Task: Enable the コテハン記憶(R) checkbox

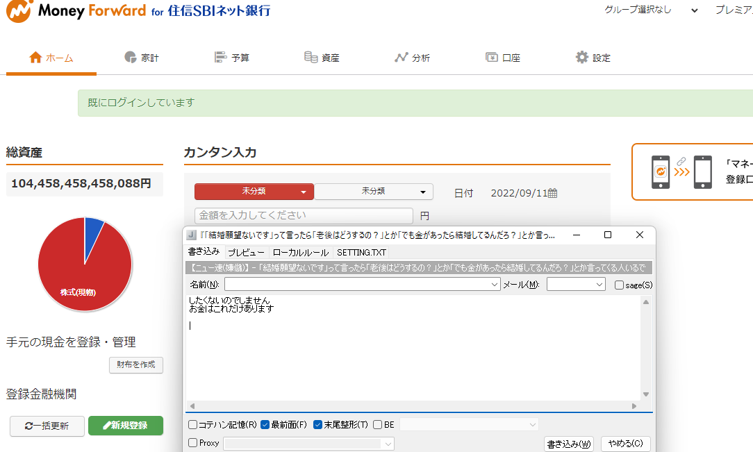Action: (192, 425)
